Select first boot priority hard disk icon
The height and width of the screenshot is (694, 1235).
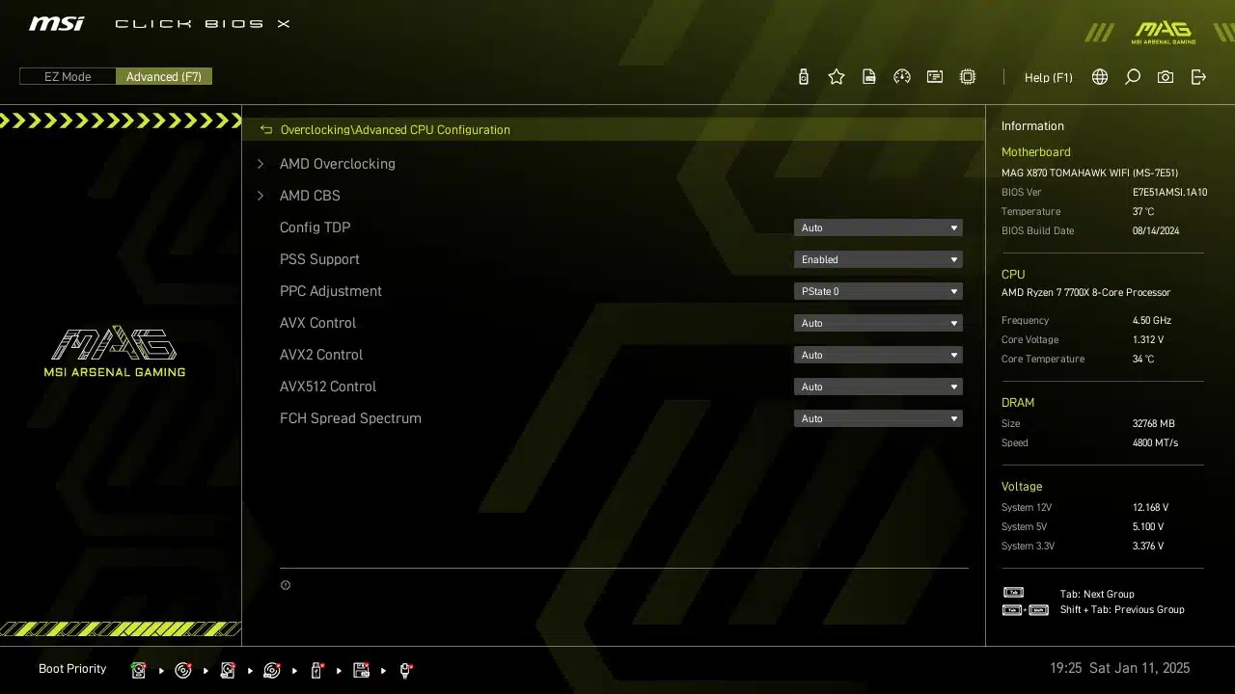pos(139,670)
